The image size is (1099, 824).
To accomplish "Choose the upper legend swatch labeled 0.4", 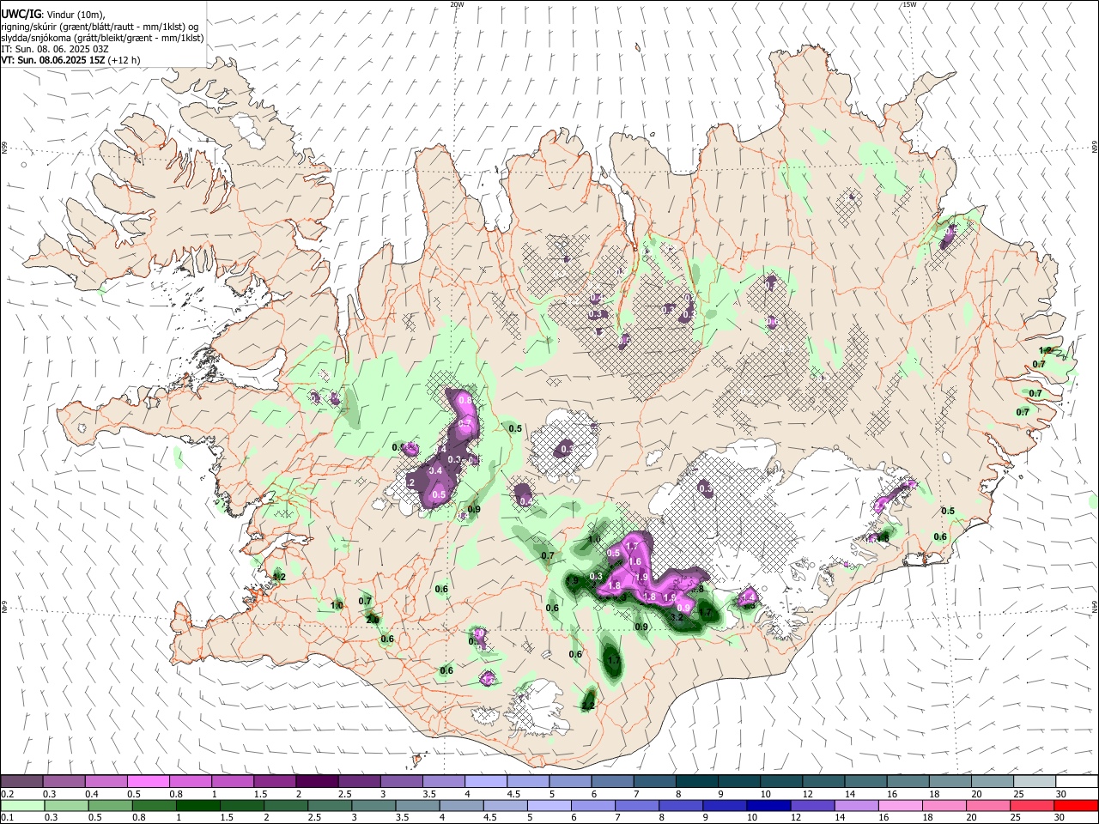I will pos(106,781).
